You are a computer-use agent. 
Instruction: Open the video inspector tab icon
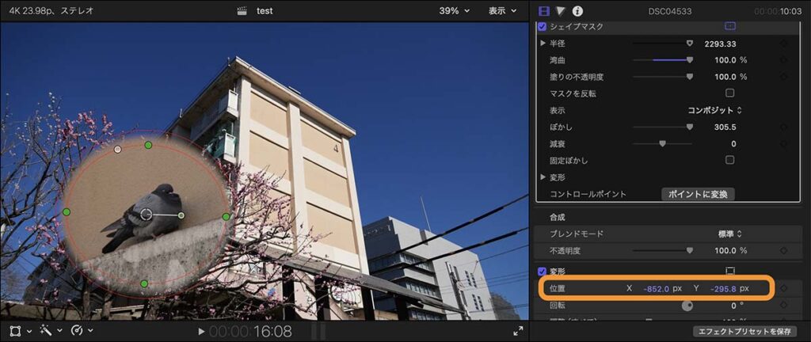coord(543,11)
